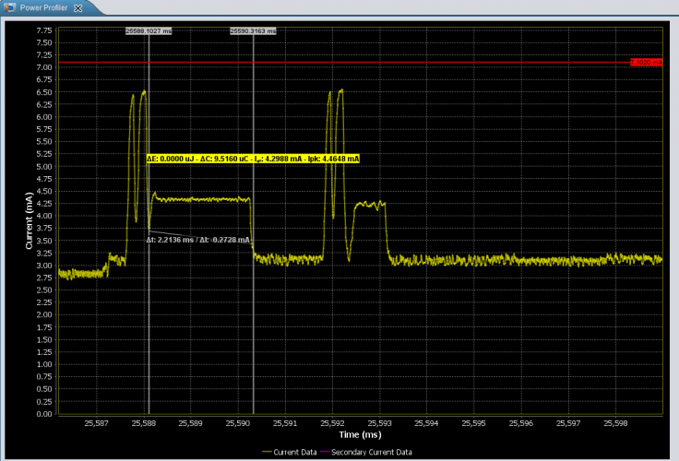
Task: Click the Current (mA) axis title
Action: (x=28, y=221)
